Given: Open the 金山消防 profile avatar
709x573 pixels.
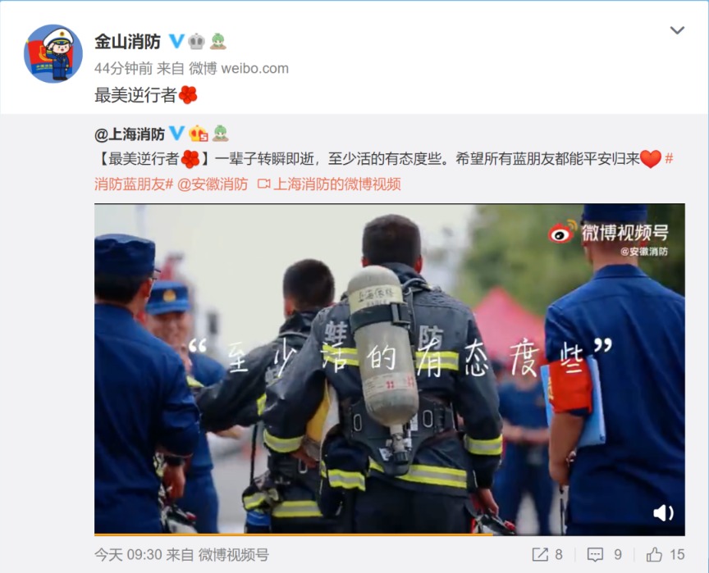Looking at the screenshot, I should (x=53, y=53).
